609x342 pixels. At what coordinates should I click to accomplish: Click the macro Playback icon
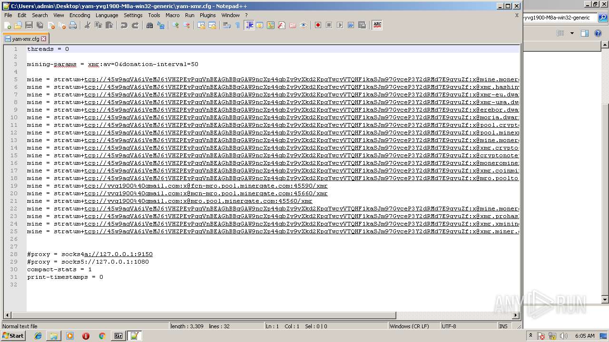coord(340,25)
